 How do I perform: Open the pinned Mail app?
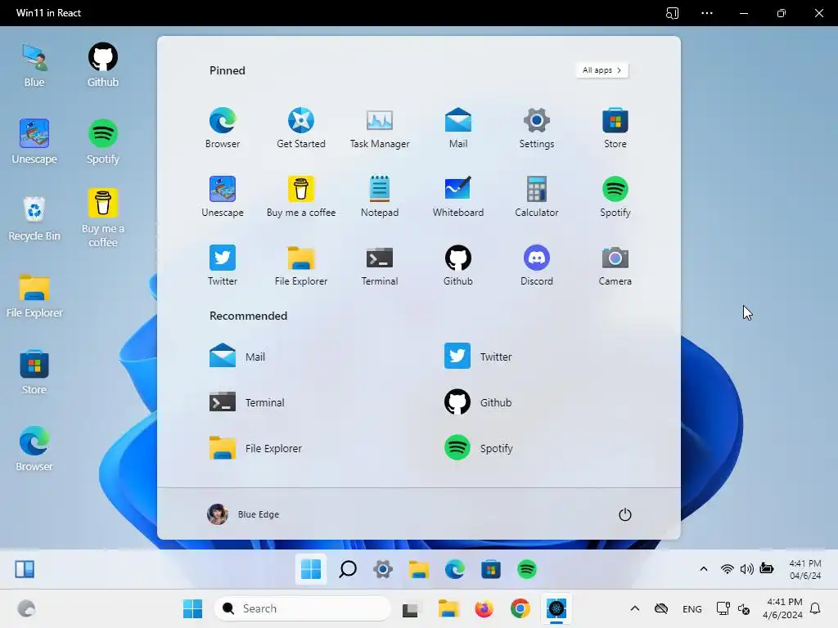pos(458,128)
